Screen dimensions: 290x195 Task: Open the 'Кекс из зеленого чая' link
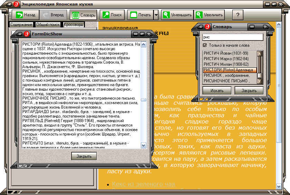[x=143, y=184]
